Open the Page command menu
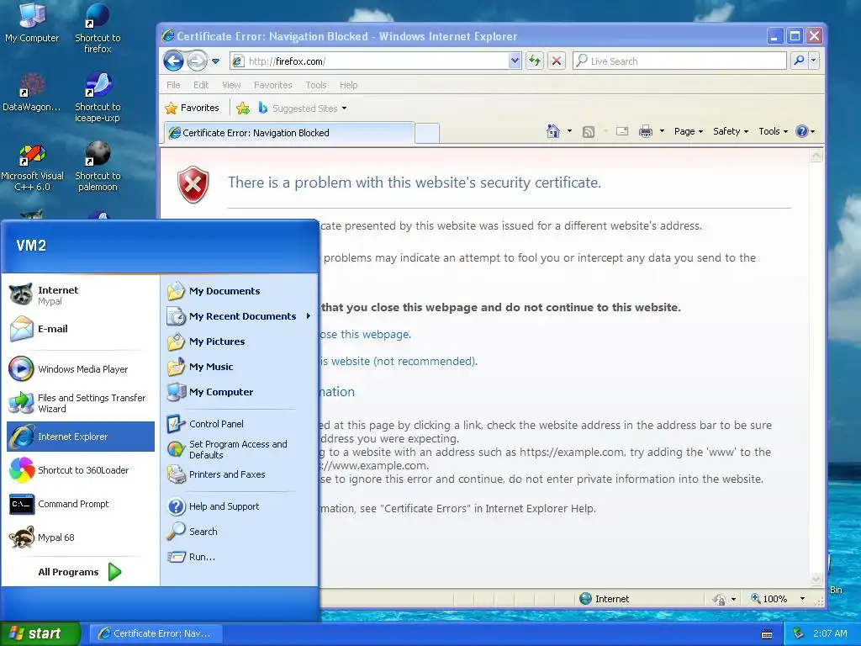Viewport: 861px width, 646px height. pyautogui.click(x=689, y=131)
